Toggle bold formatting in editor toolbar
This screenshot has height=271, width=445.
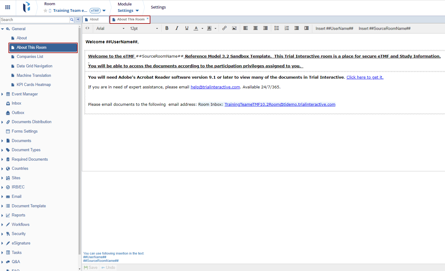167,28
